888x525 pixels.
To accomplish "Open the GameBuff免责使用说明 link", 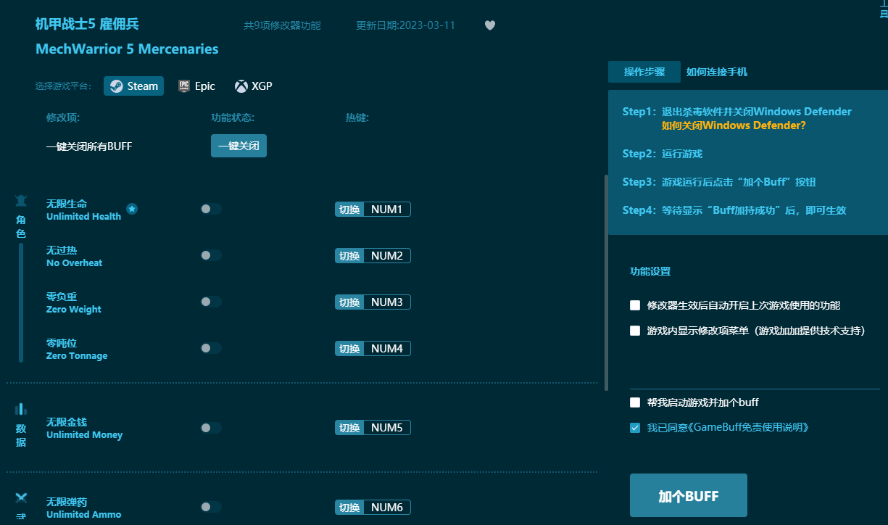I will (750, 427).
